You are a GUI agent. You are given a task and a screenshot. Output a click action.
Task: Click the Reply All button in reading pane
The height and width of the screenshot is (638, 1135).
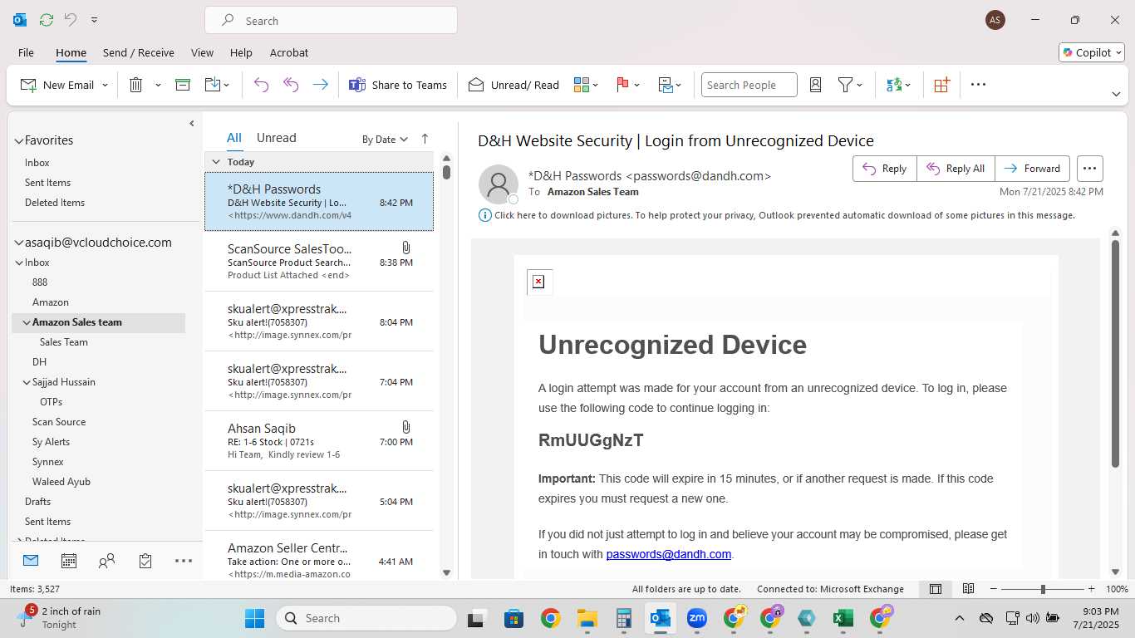click(x=956, y=169)
